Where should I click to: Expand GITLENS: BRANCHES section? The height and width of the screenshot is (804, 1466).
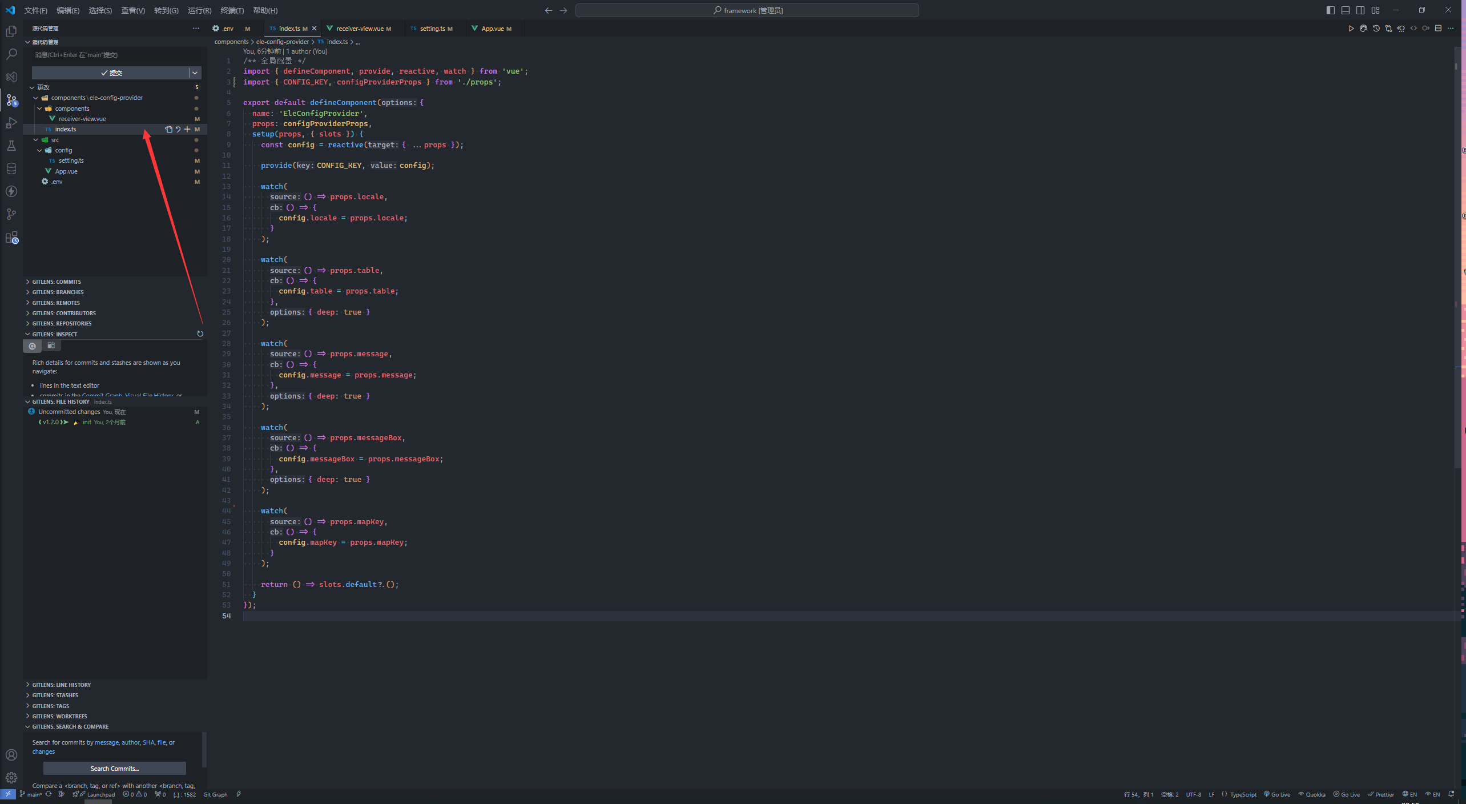(x=114, y=292)
